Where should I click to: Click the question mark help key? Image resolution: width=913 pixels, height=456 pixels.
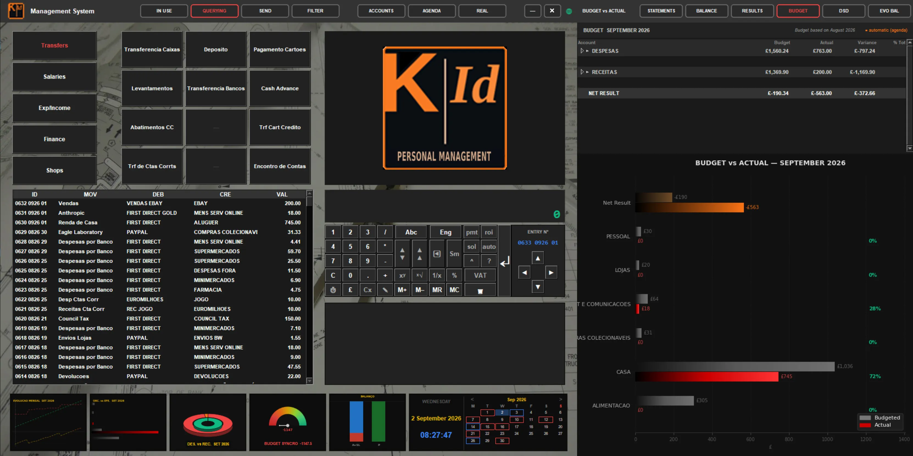coord(489,261)
